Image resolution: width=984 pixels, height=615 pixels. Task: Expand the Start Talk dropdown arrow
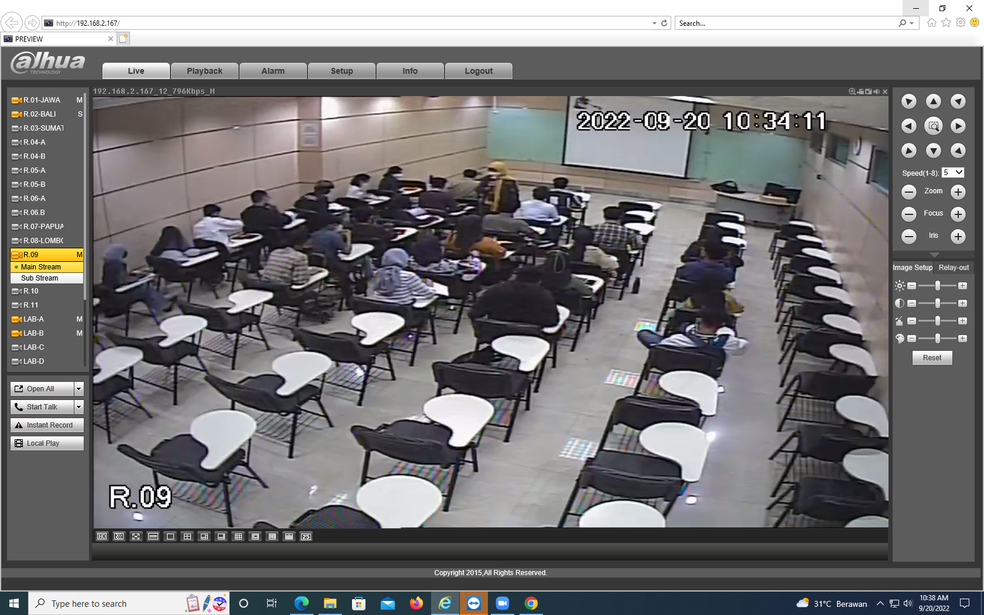coord(79,407)
